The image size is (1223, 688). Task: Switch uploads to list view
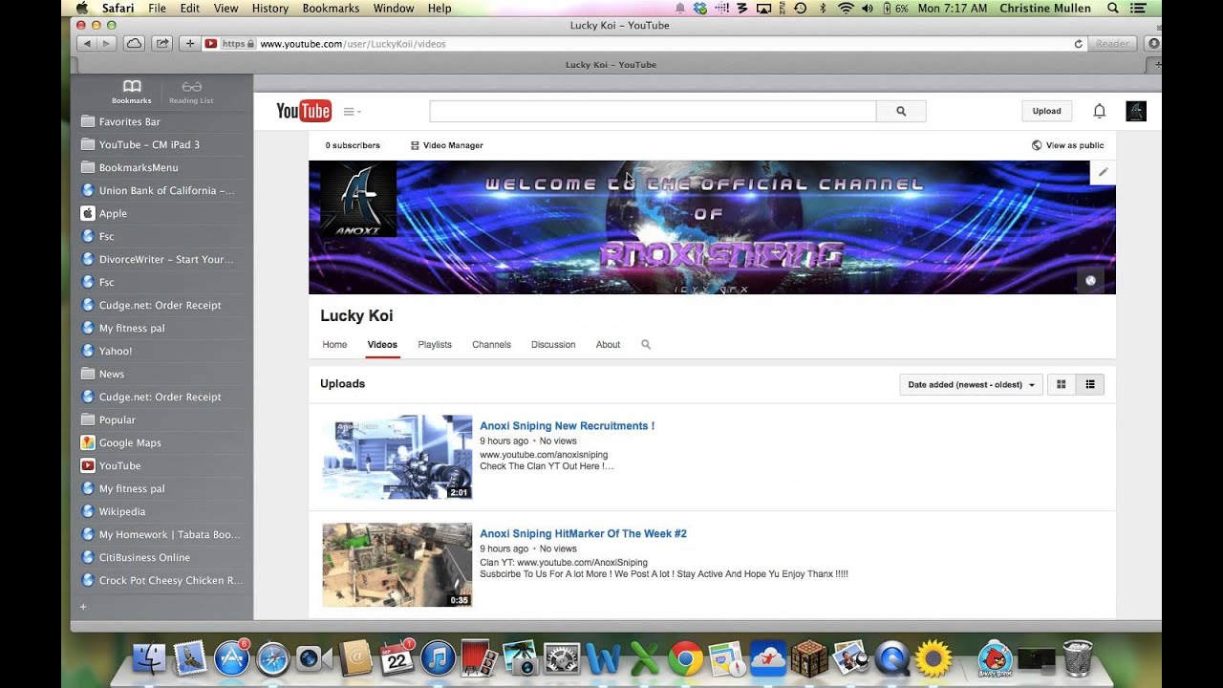click(1089, 384)
